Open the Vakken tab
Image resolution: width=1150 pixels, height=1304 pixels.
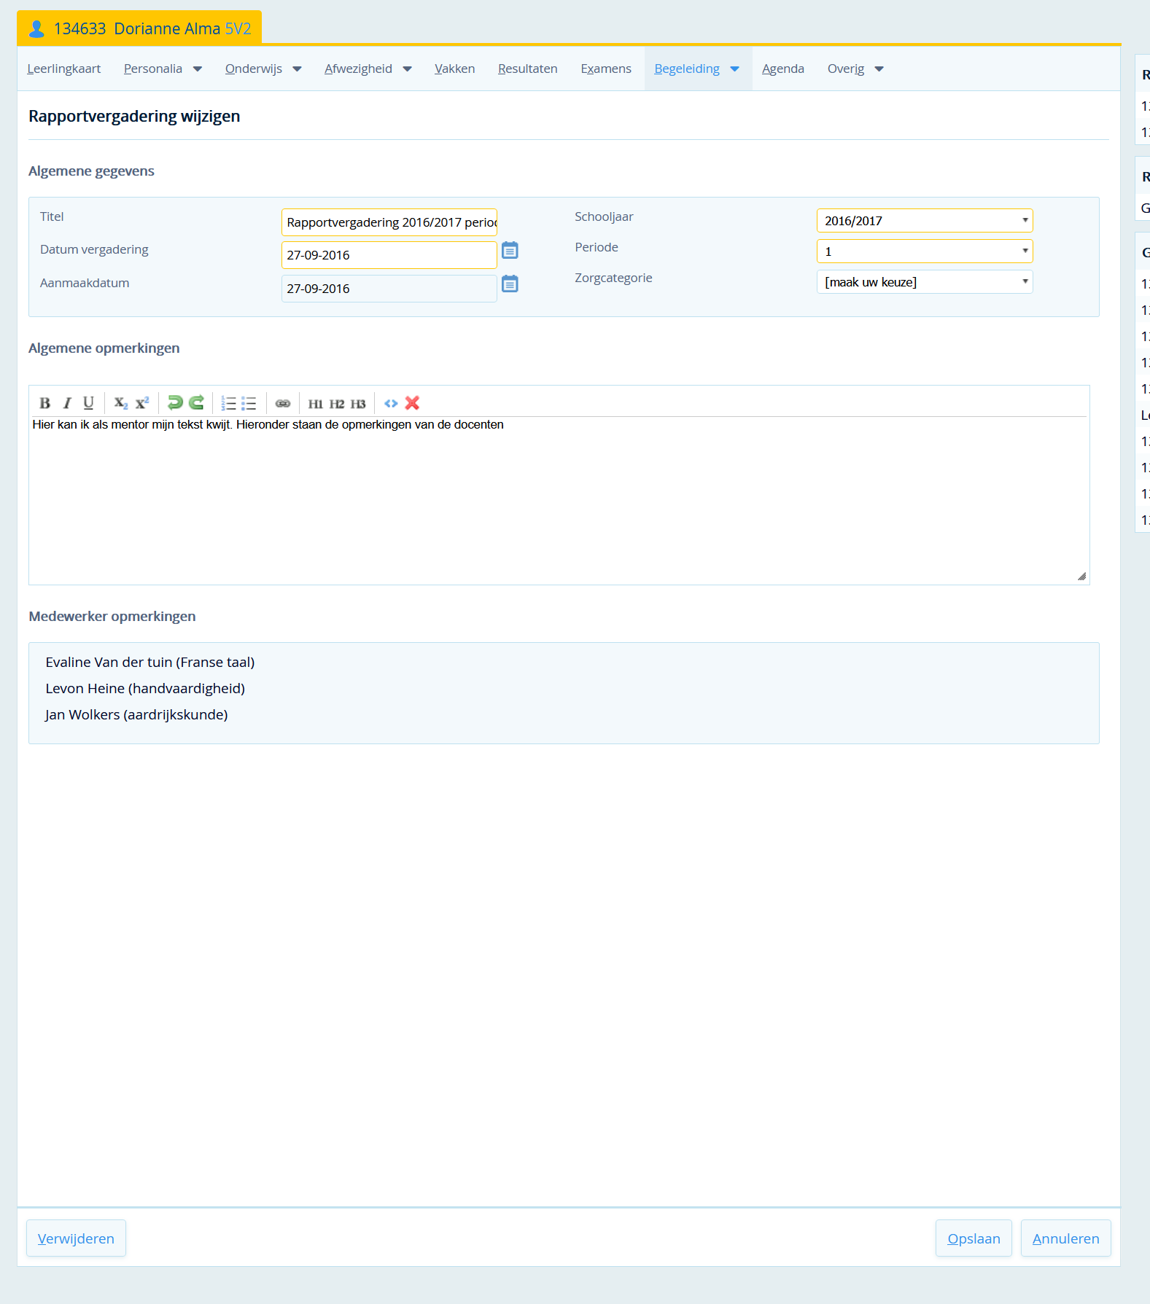[455, 69]
